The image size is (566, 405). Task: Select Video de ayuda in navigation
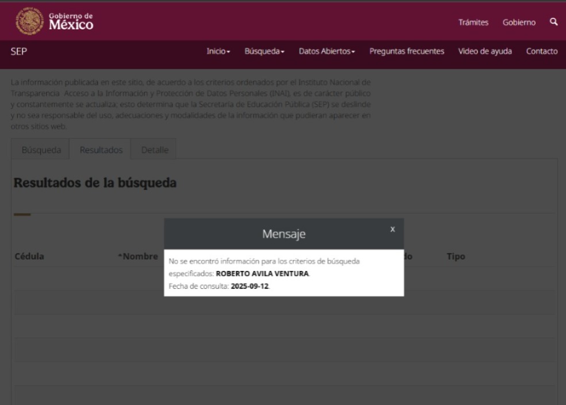coord(485,51)
